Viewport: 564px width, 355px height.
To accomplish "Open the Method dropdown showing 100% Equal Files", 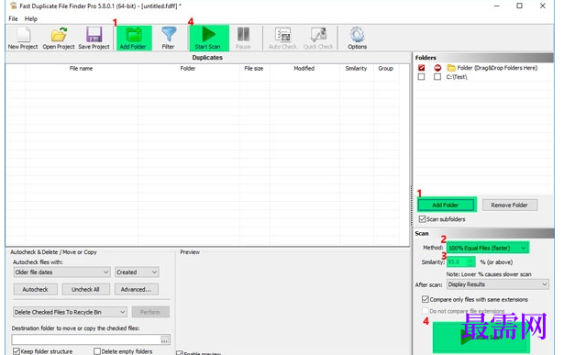I will (x=487, y=248).
